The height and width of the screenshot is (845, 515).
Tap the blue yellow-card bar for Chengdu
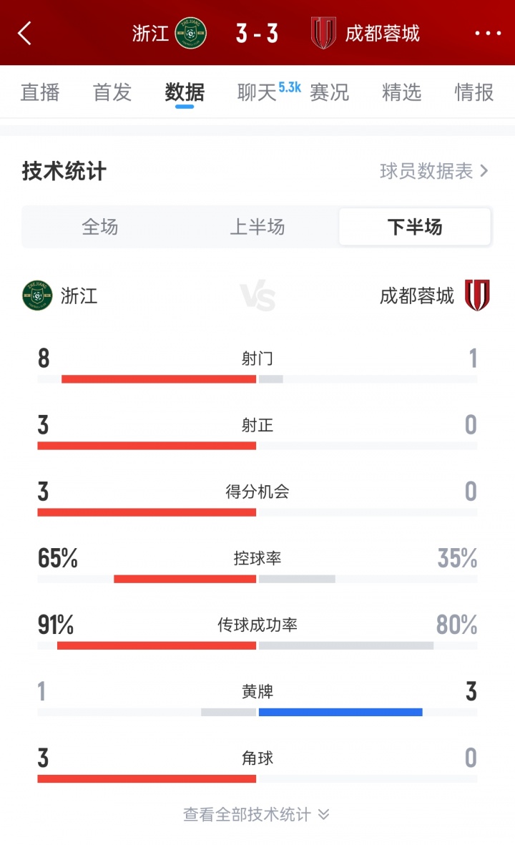click(x=340, y=712)
